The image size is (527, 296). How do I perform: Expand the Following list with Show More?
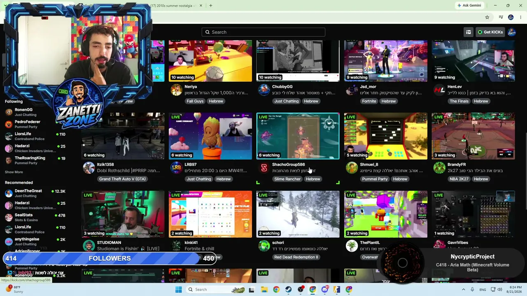click(x=14, y=172)
